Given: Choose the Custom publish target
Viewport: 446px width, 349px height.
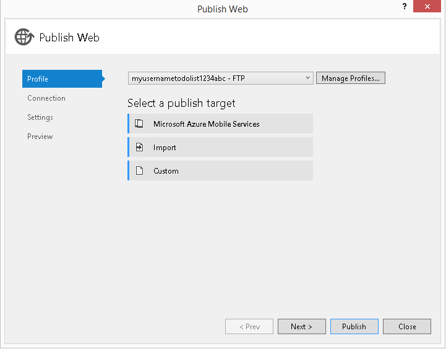Looking at the screenshot, I should [220, 170].
